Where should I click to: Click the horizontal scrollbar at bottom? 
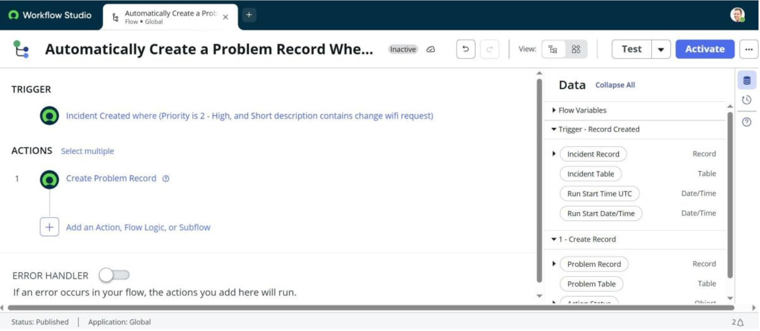pyautogui.click(x=371, y=308)
